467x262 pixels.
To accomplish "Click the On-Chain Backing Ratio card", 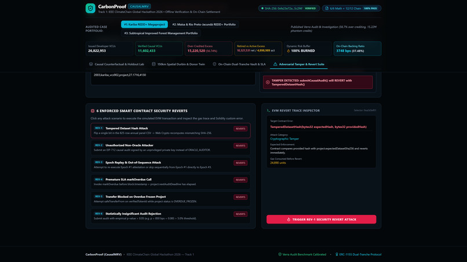I will click(x=357, y=49).
